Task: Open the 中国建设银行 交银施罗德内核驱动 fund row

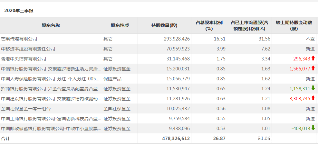Action: tap(51, 98)
